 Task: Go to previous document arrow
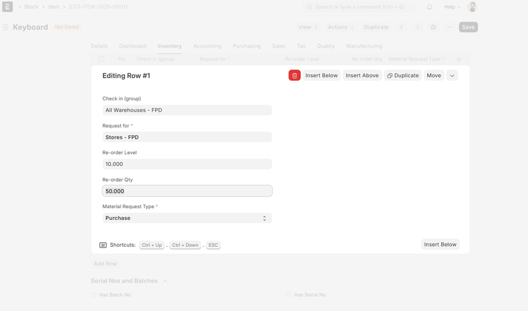coord(401,27)
